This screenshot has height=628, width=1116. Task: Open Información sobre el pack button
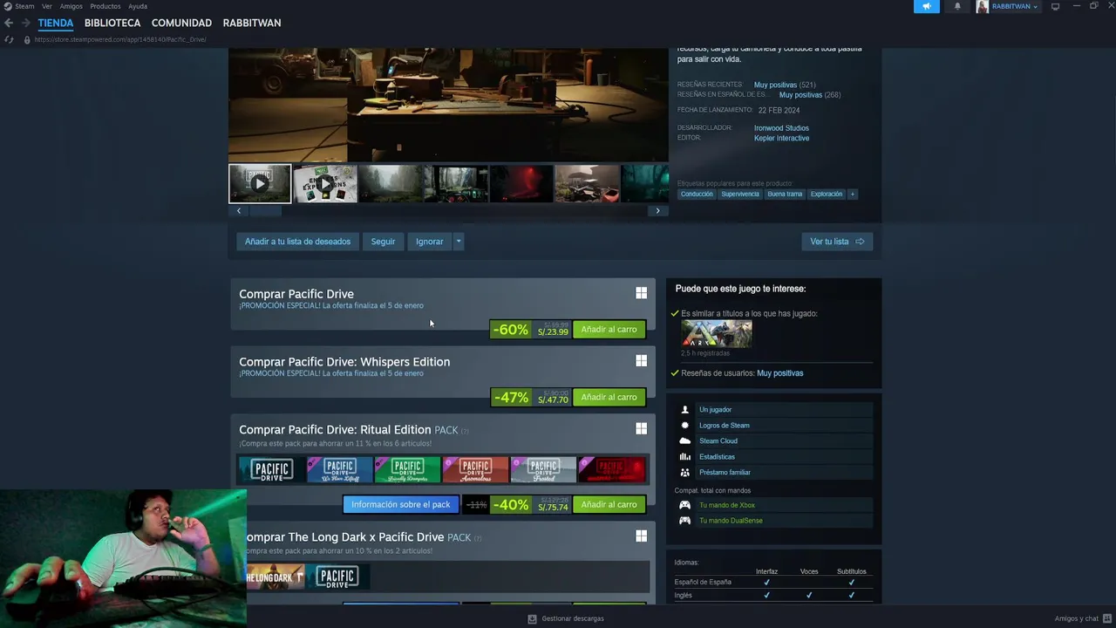pos(401,504)
